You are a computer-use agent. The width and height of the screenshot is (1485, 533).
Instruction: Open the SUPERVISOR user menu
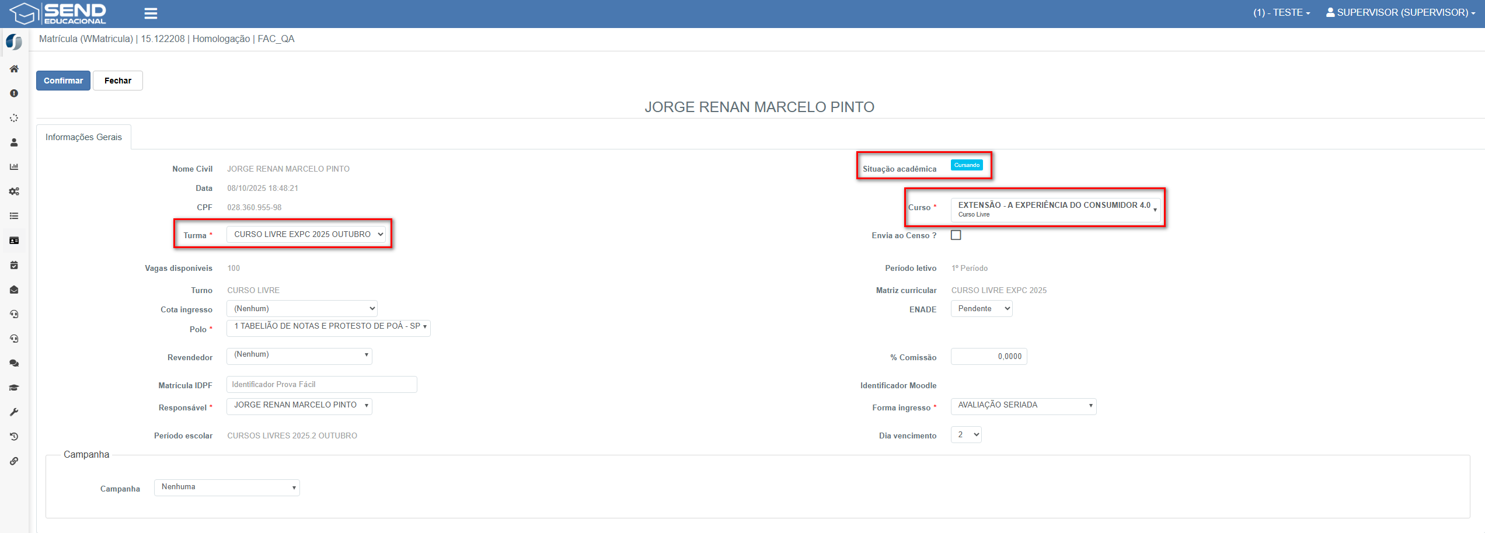tap(1400, 13)
